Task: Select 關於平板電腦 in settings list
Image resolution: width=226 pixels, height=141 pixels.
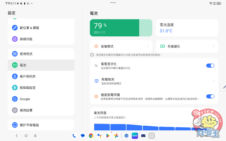Action: (41, 125)
